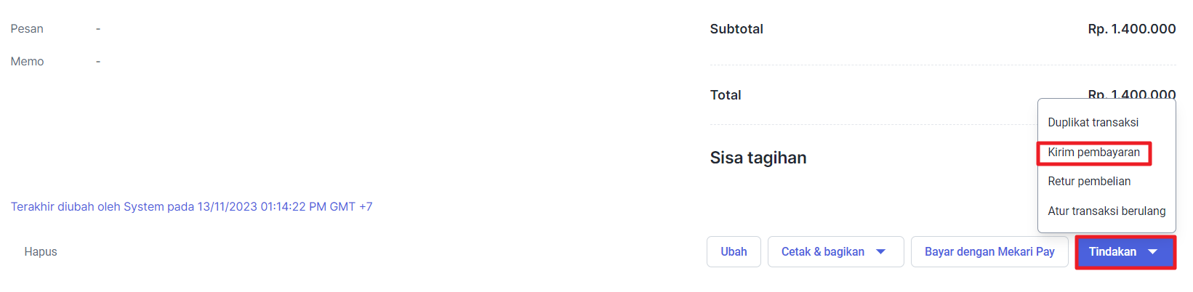The height and width of the screenshot is (292, 1193).
Task: Click the Sisa tagihan heading
Action: 758,158
